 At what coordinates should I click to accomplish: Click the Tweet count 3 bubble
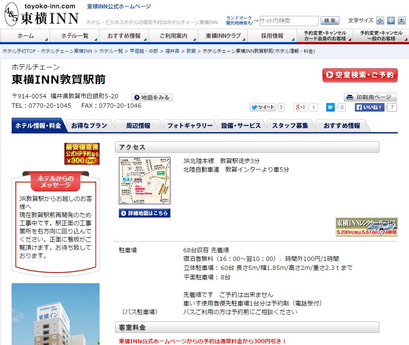click(x=281, y=107)
